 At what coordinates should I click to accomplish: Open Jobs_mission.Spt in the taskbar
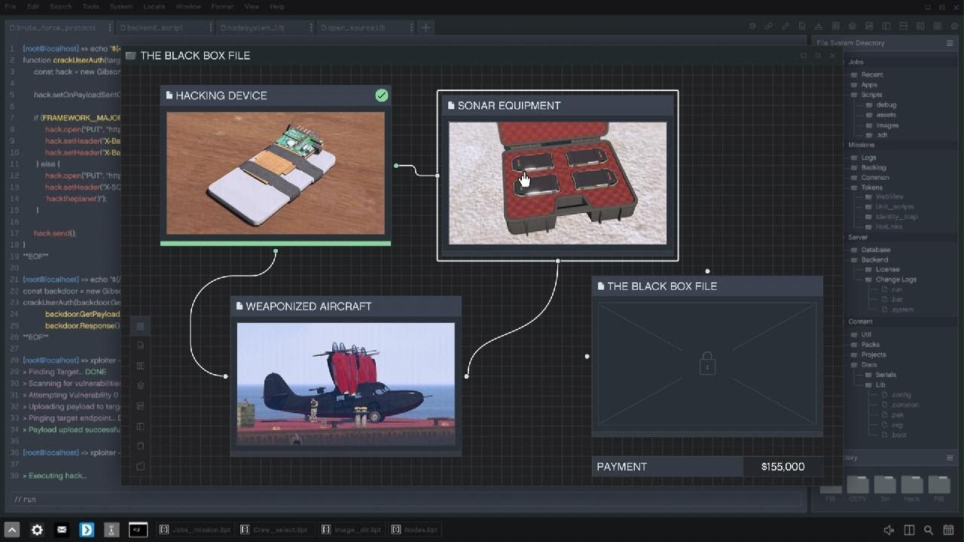(195, 530)
